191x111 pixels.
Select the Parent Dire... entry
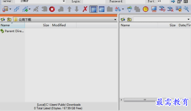pyautogui.click(x=12, y=31)
